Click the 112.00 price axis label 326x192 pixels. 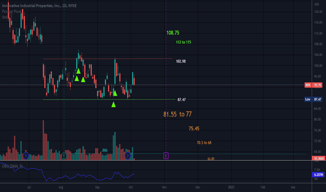point(318,33)
